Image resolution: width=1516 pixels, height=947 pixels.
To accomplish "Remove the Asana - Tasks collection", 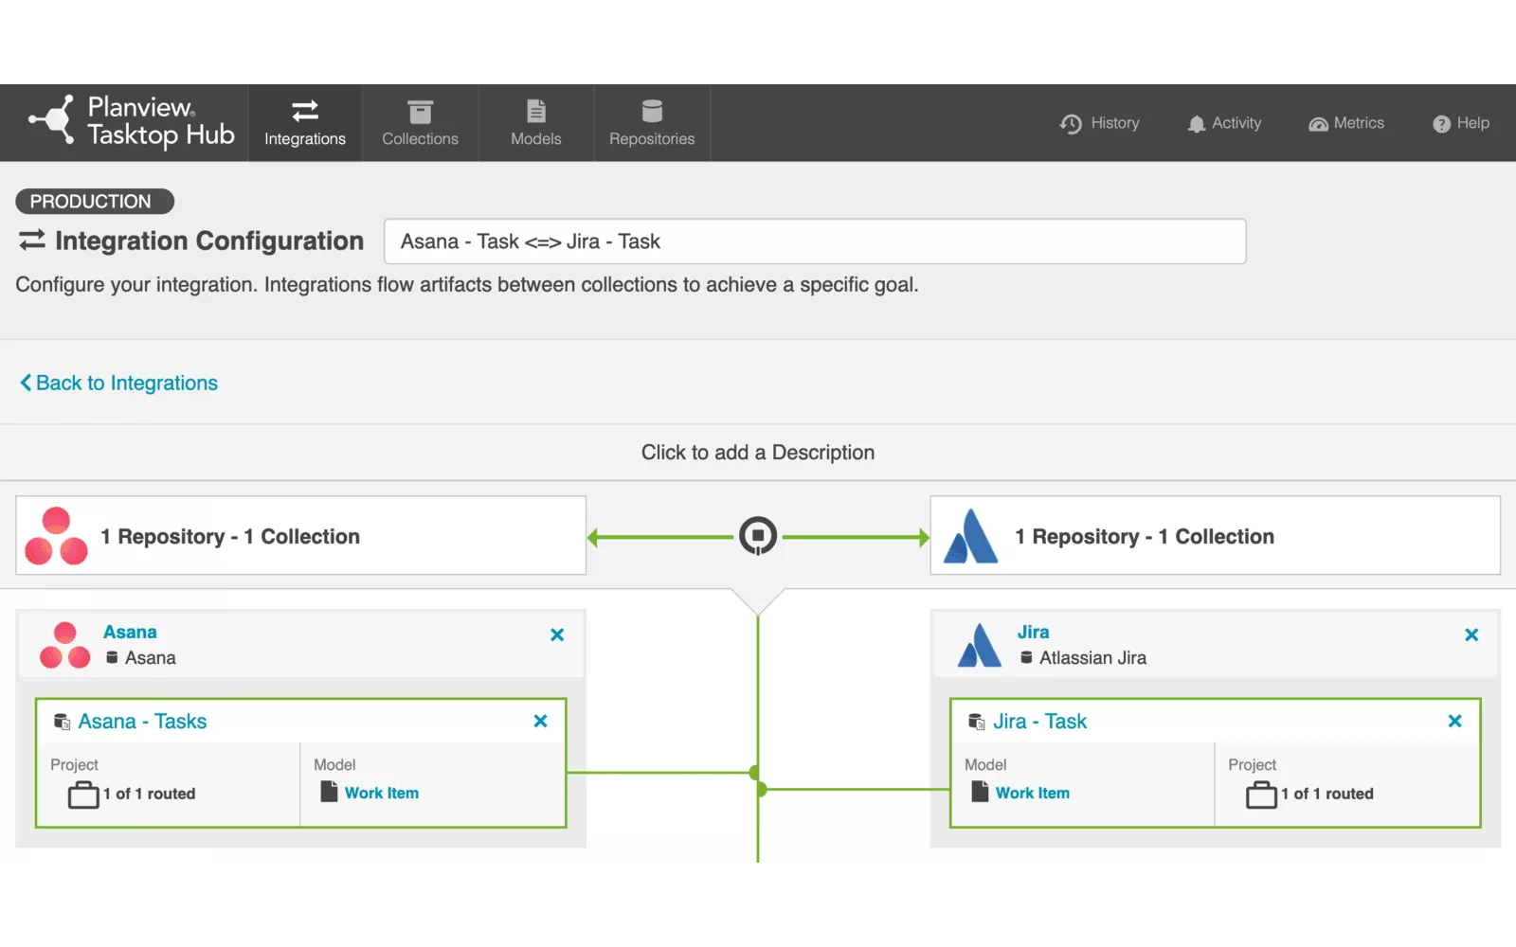I will point(540,721).
